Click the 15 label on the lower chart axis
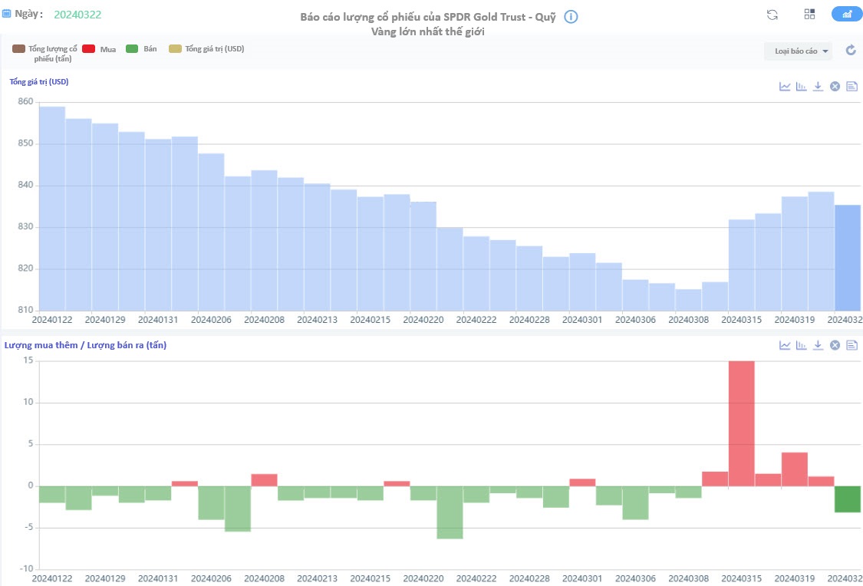The height and width of the screenshot is (586, 863). pos(28,360)
